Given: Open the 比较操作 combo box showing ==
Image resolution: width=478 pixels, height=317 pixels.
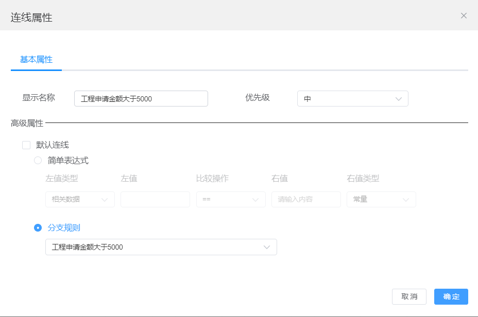Looking at the screenshot, I should coord(231,199).
